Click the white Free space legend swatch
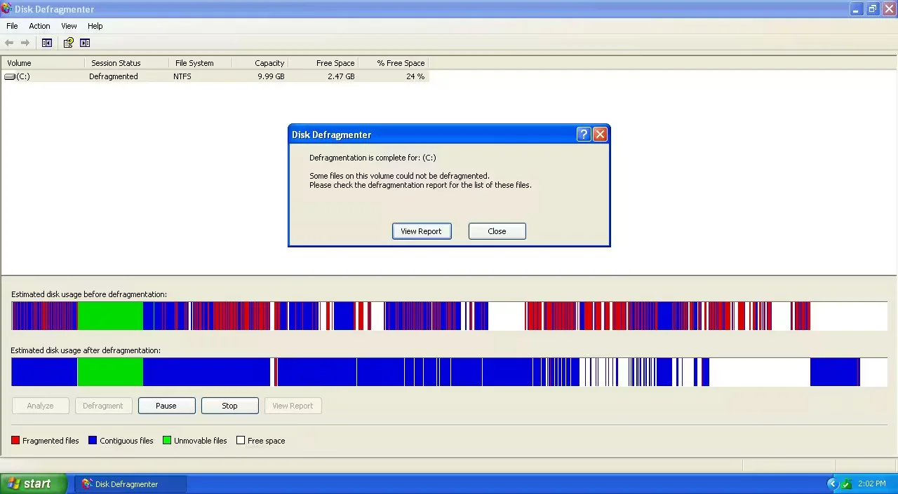This screenshot has height=494, width=898. click(241, 441)
